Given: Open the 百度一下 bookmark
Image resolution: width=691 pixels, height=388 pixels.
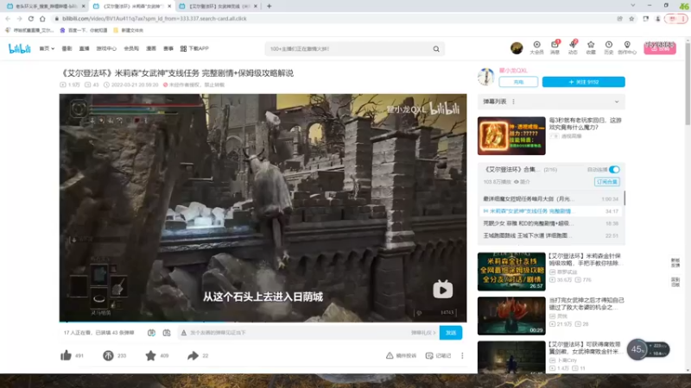Looking at the screenshot, I should 84,30.
